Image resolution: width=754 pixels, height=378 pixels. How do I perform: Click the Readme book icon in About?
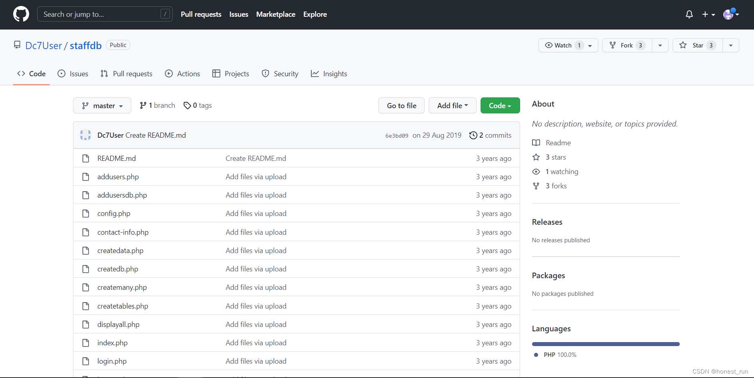(536, 143)
